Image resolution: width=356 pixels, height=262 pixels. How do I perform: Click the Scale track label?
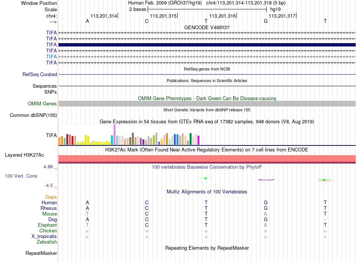pos(51,9)
